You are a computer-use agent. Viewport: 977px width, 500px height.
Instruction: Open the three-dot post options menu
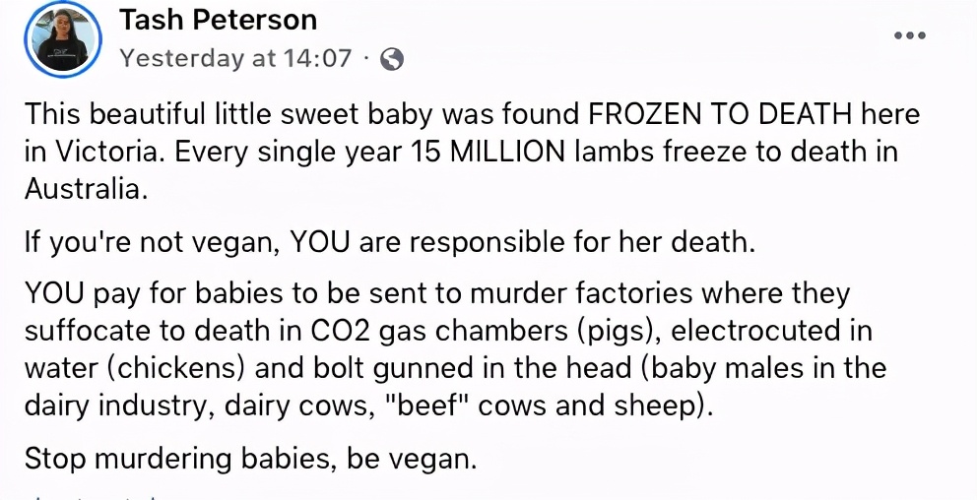tap(909, 35)
